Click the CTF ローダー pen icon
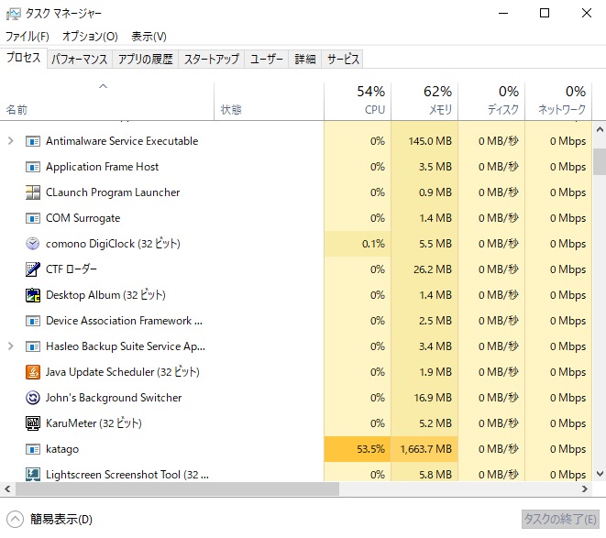 (x=33, y=269)
